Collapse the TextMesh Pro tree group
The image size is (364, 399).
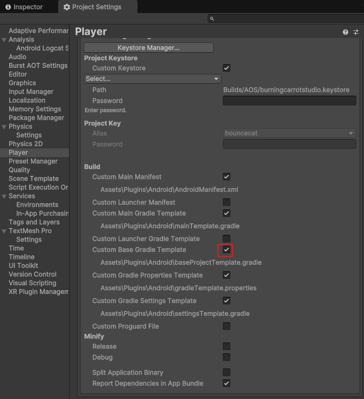[x=4, y=231]
